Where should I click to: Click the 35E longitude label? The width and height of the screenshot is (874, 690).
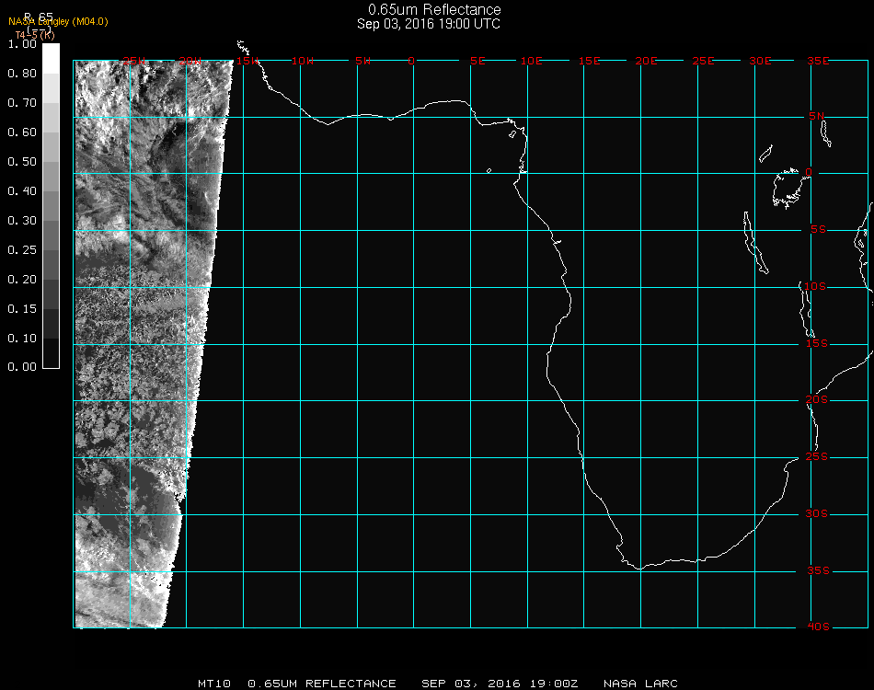(818, 61)
